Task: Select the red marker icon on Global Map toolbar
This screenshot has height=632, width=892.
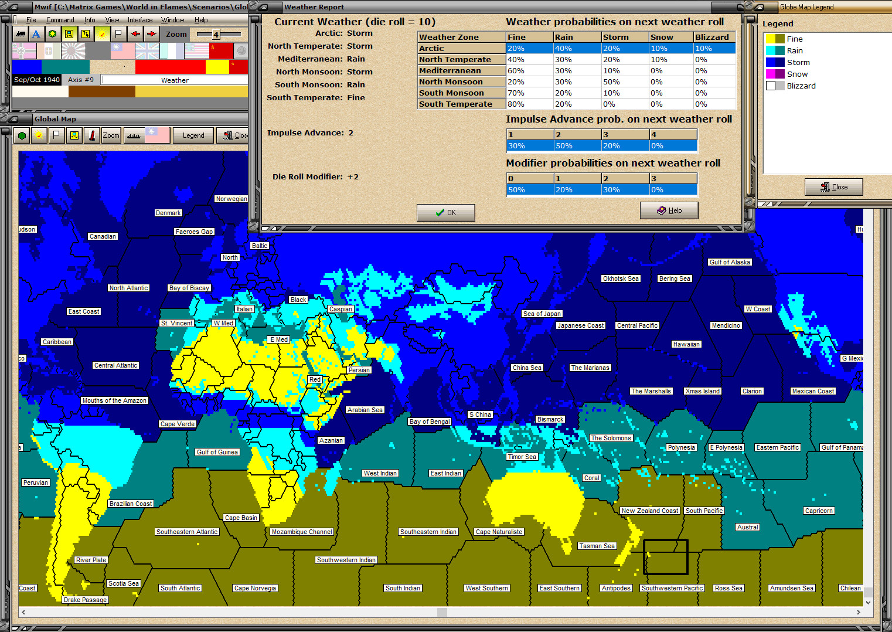Action: click(x=91, y=135)
